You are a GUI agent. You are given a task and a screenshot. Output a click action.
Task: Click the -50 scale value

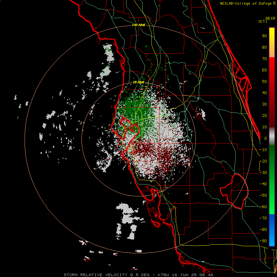(263, 195)
